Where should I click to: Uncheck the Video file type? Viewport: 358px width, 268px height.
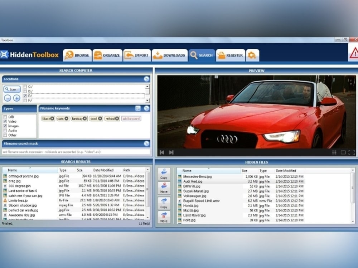[5, 121]
